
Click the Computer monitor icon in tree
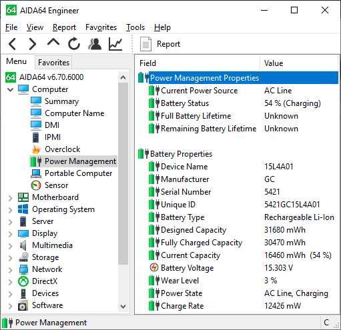(23, 89)
